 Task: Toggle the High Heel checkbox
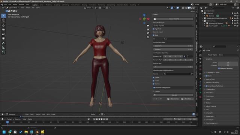point(153,29)
